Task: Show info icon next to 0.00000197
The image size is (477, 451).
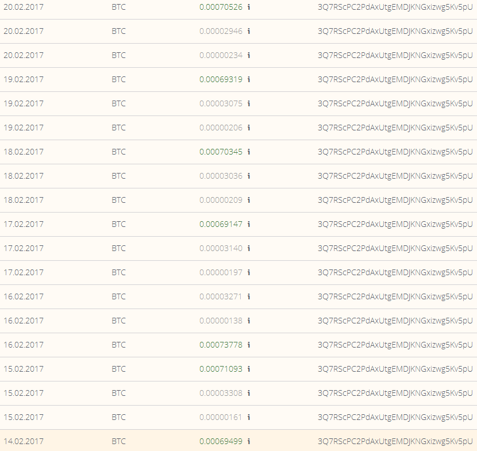Action: [248, 272]
